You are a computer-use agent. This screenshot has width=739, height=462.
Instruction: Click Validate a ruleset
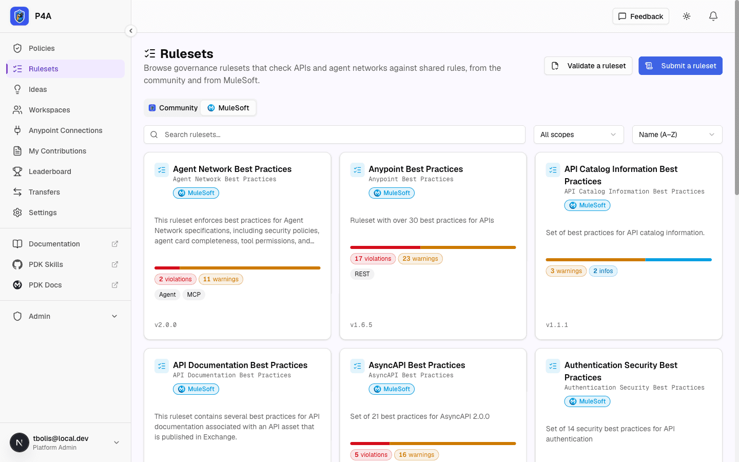588,66
